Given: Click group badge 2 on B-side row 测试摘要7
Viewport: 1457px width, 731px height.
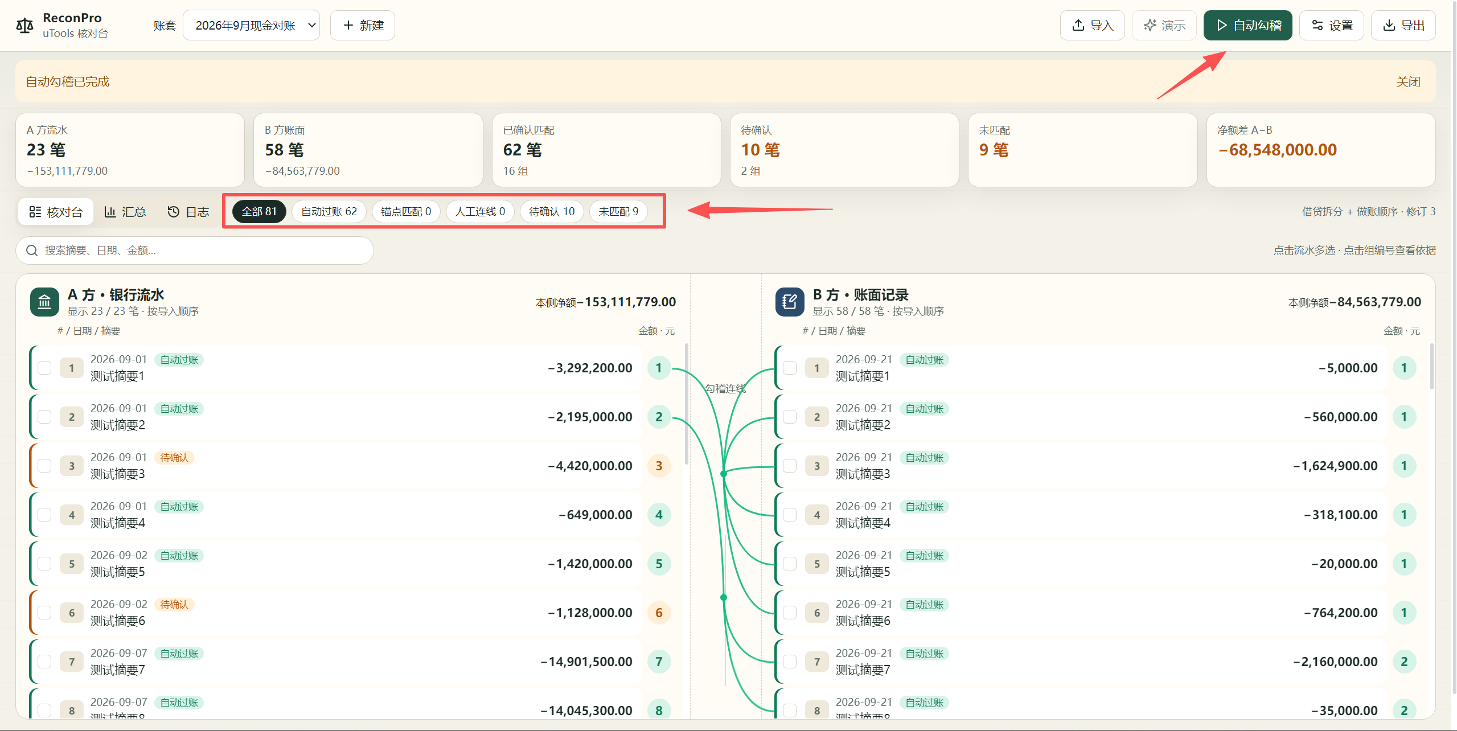Looking at the screenshot, I should pos(1404,662).
